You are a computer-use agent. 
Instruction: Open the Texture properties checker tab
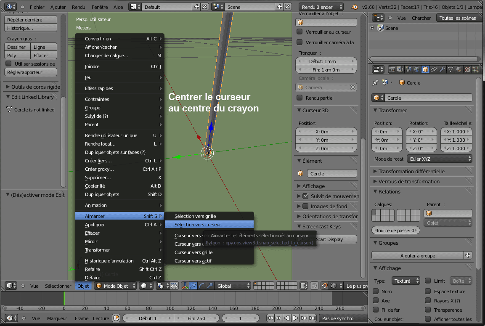[x=467, y=69]
